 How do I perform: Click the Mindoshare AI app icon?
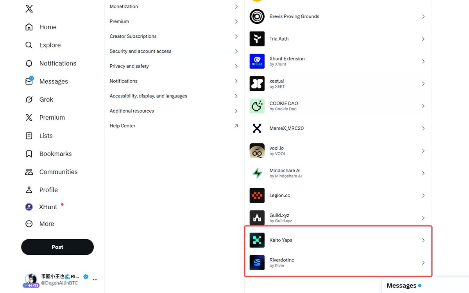(x=257, y=173)
